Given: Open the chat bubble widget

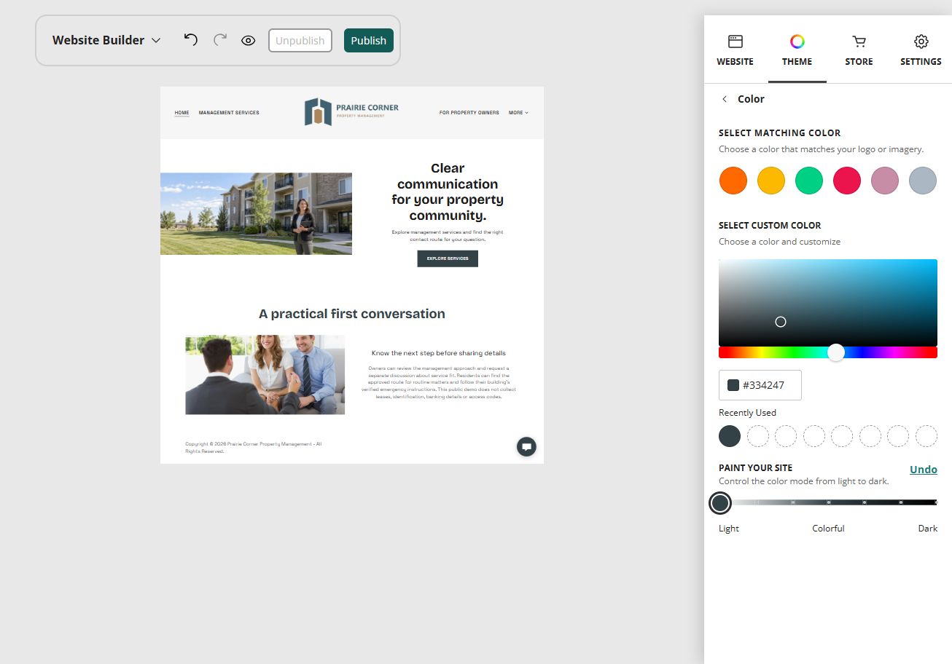Looking at the screenshot, I should [x=526, y=447].
